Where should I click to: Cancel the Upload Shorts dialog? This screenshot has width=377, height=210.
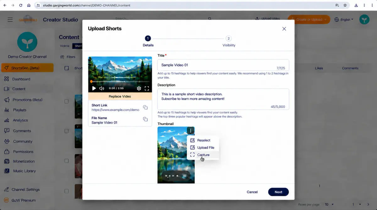(252, 192)
